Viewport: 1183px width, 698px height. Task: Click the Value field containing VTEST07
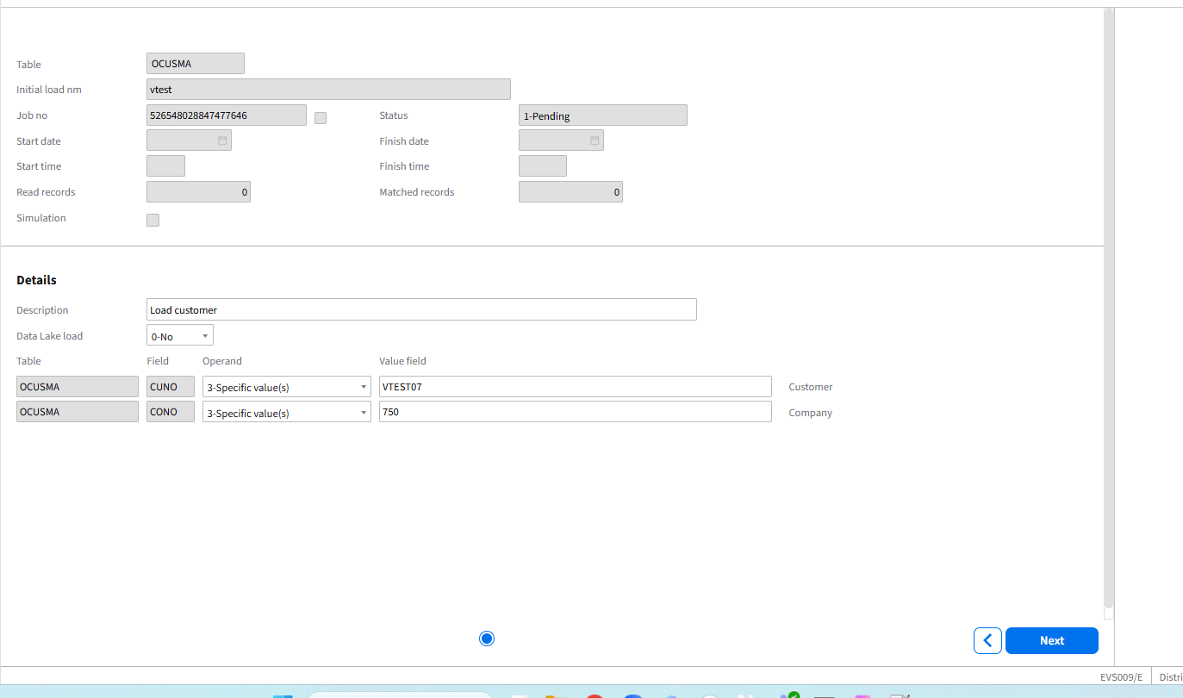coord(576,387)
